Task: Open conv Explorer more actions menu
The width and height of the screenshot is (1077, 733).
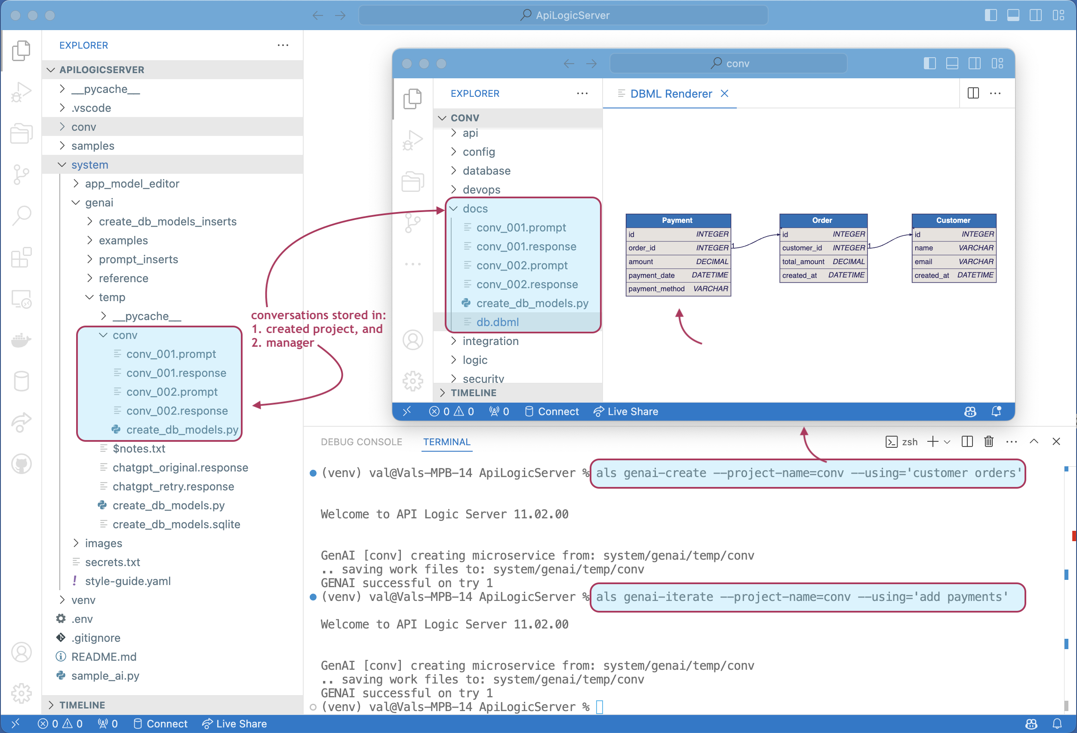Action: (582, 93)
